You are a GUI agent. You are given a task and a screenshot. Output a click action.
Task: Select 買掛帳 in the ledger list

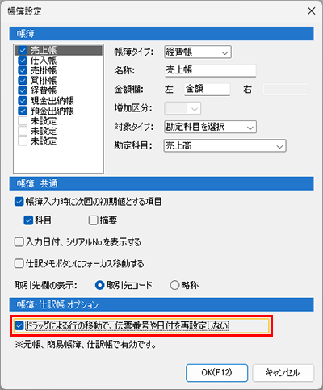tap(44, 81)
